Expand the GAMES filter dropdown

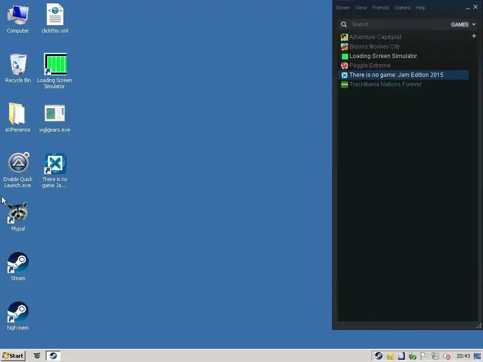pos(463,25)
